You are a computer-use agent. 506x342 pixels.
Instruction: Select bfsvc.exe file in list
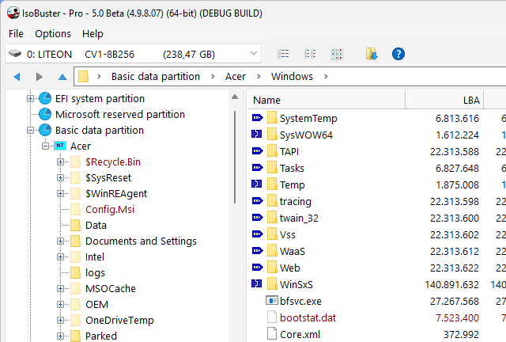pos(300,302)
